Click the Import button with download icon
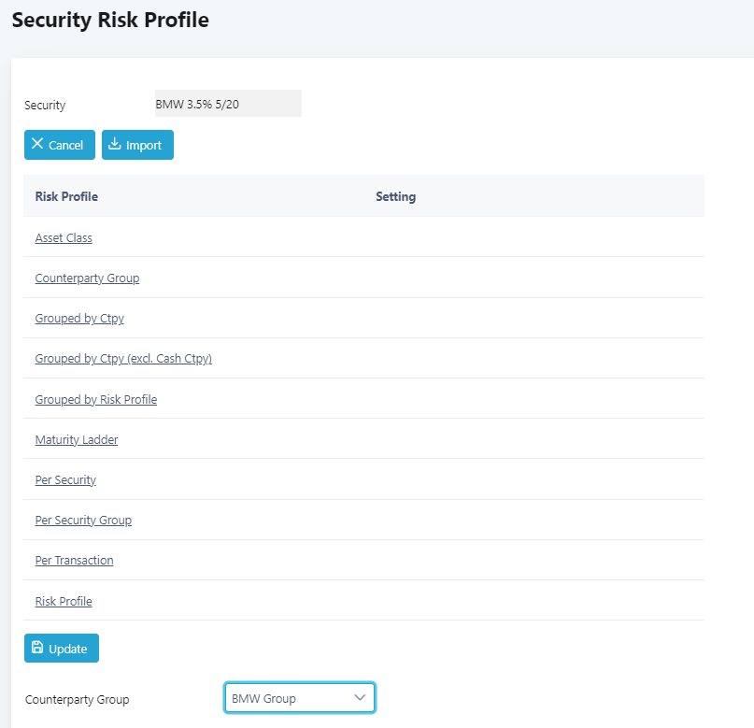Viewport: 754px width, 728px height. (137, 145)
